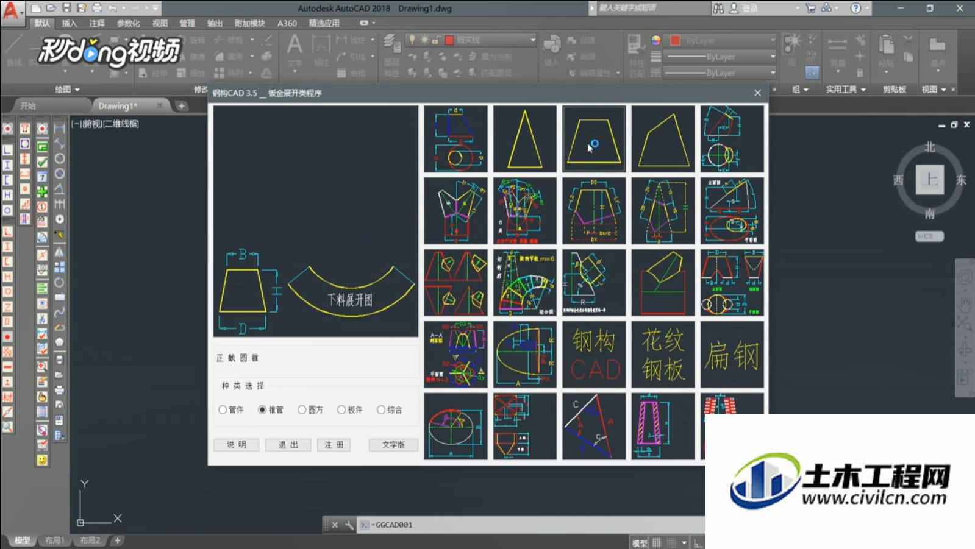Image resolution: width=975 pixels, height=549 pixels.
Task: Click the Open file icon in quick access
Action: click(x=51, y=8)
